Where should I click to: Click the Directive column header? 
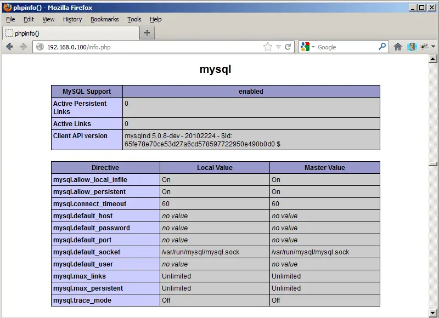[105, 168]
